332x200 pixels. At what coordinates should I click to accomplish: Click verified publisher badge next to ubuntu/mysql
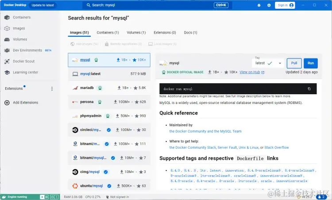point(109,186)
